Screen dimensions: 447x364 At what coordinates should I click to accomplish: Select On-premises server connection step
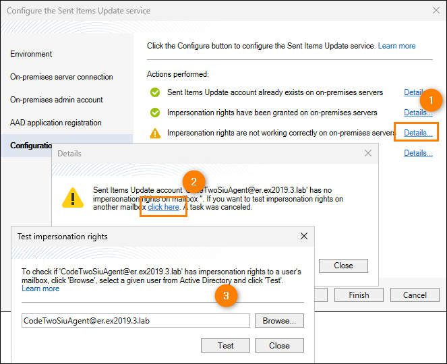click(61, 77)
